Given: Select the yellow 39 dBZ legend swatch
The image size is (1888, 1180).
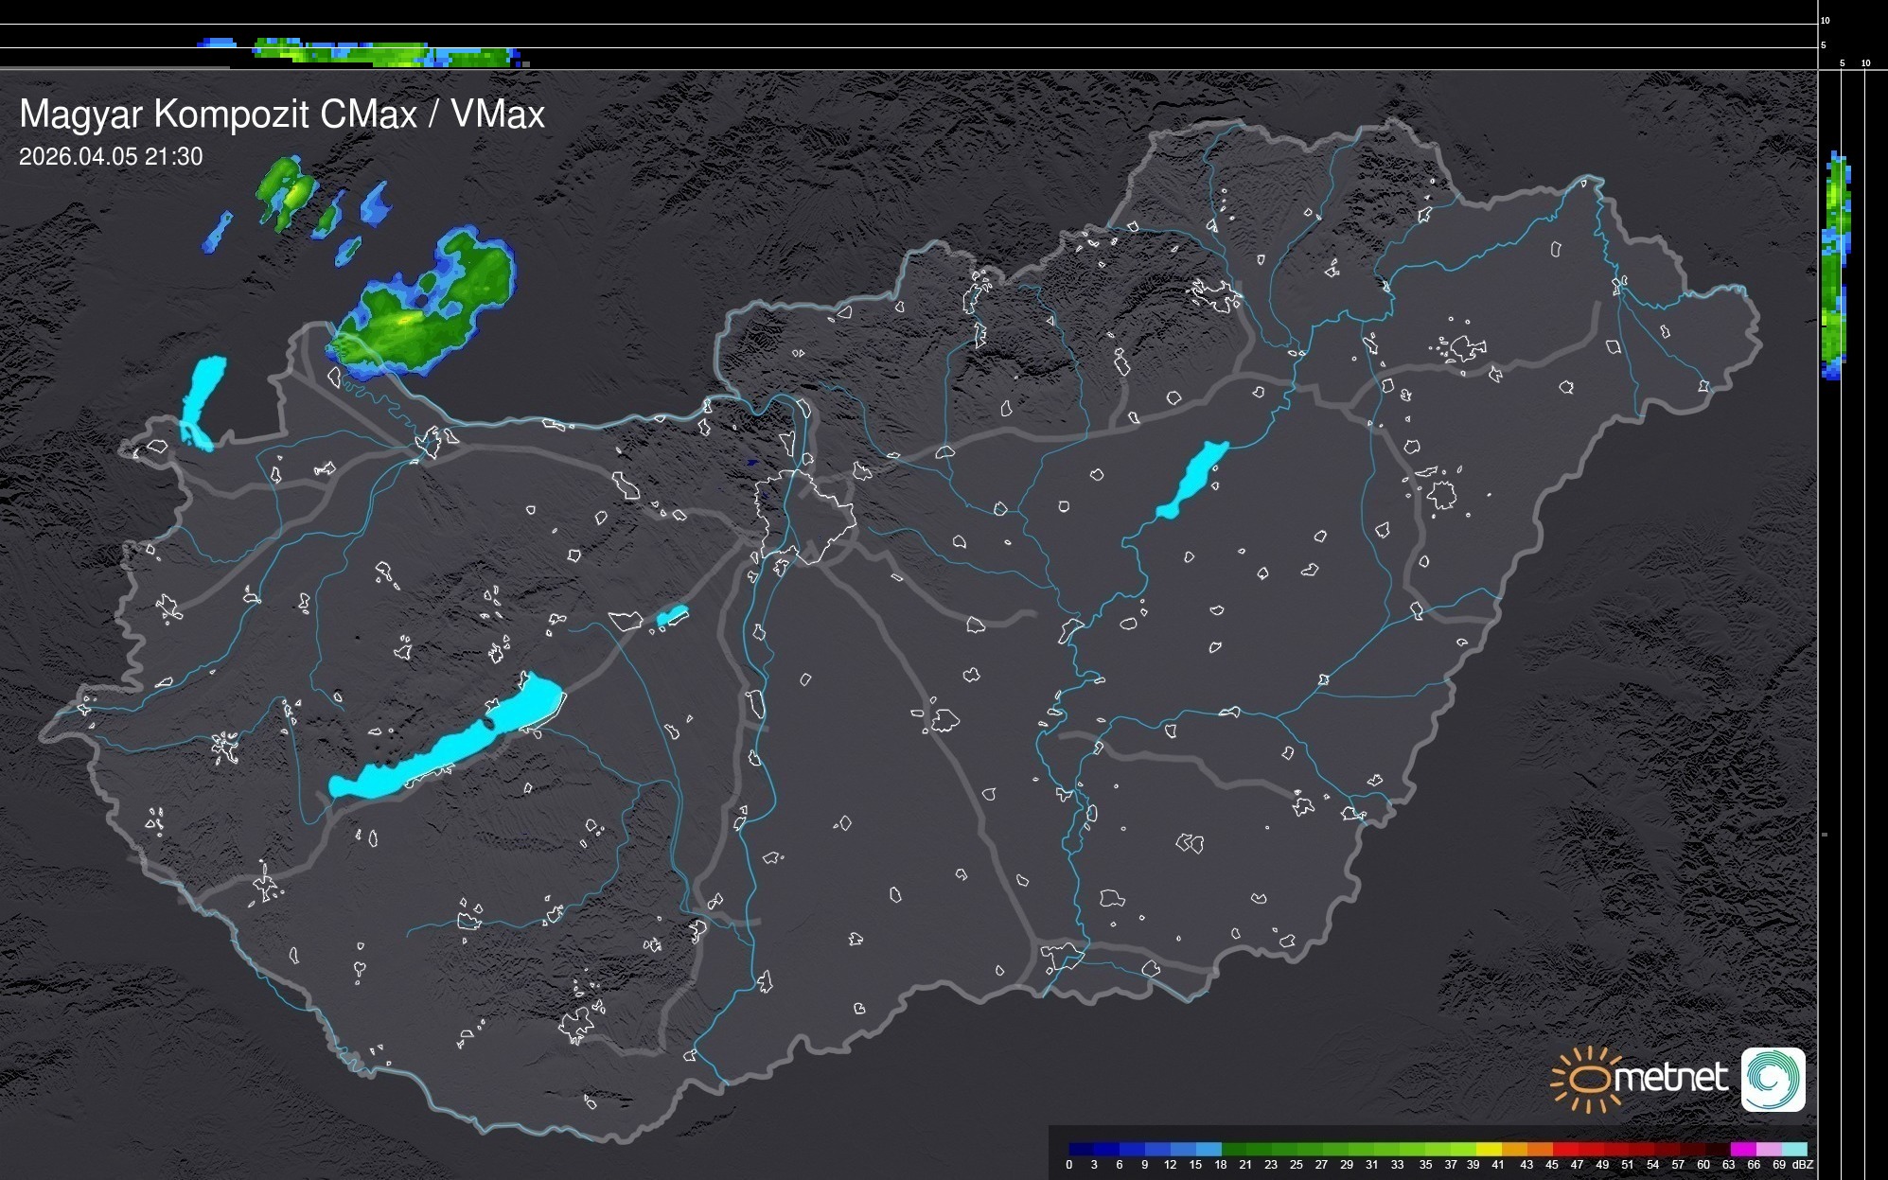Looking at the screenshot, I should coord(1489,1149).
